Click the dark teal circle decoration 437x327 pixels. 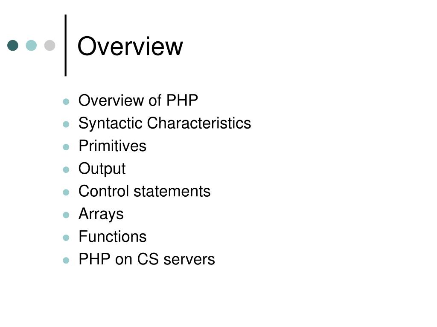13,45
